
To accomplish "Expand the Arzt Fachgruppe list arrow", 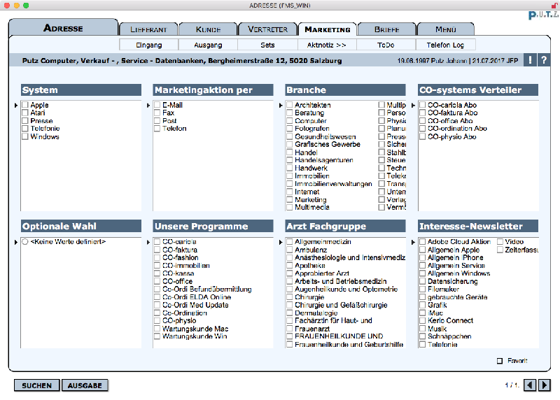I will [x=281, y=242].
